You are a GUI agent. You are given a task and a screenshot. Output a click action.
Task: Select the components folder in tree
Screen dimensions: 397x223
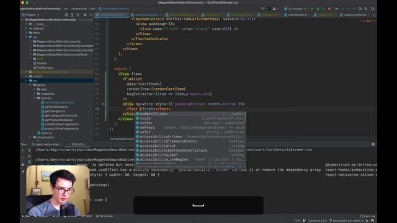pos(45,138)
